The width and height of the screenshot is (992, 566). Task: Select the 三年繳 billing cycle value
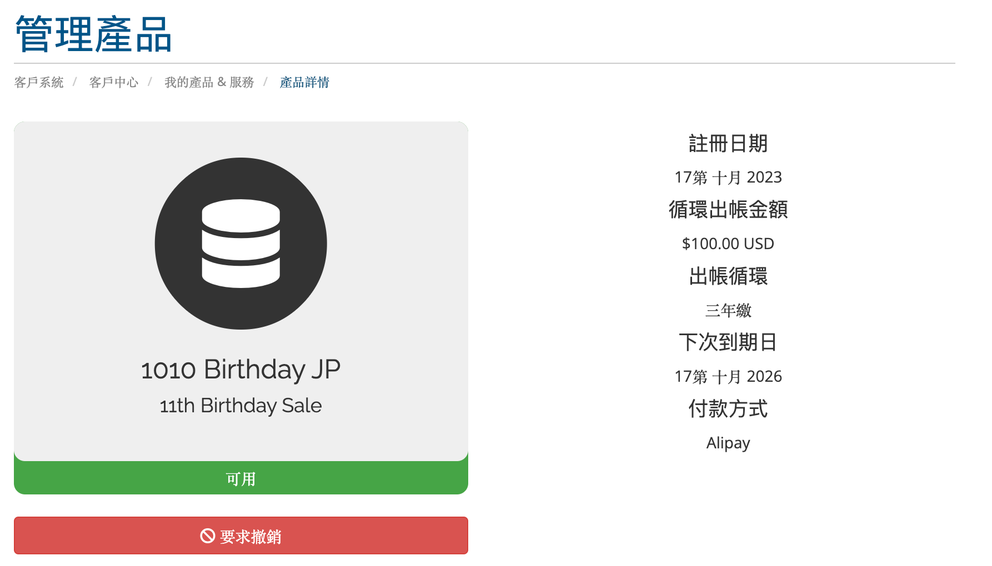point(728,310)
